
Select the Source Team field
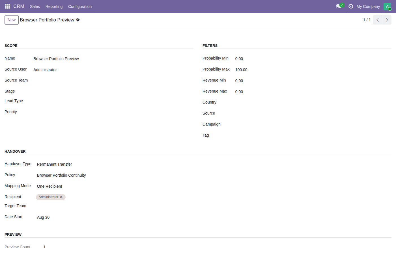113,80
